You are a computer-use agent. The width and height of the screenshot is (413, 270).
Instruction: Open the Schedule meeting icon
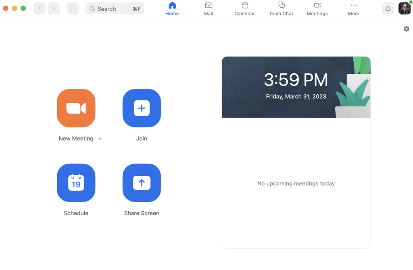click(x=76, y=183)
